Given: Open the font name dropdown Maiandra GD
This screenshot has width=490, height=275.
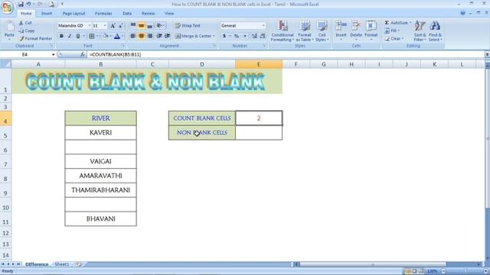Looking at the screenshot, I should (x=90, y=25).
